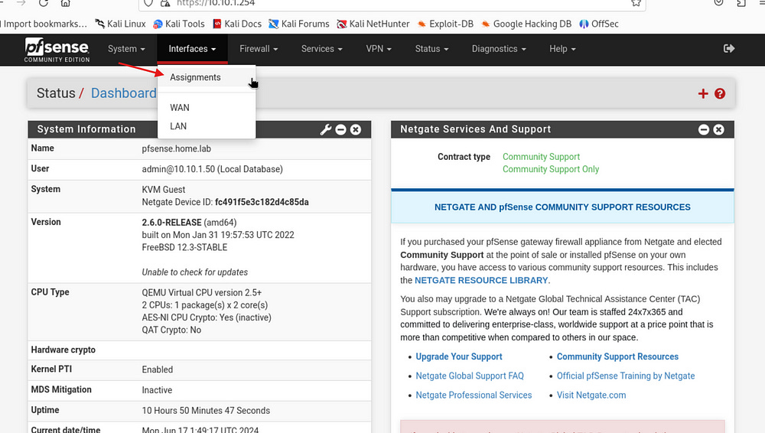Close the System Information widget

tap(356, 129)
